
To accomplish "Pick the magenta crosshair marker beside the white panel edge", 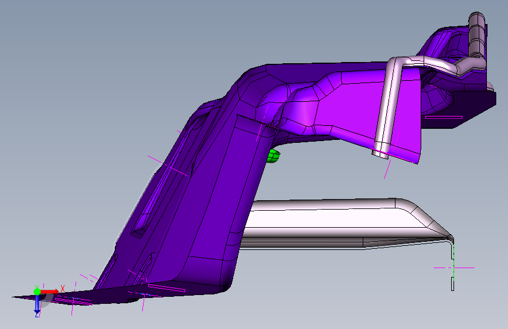I will [454, 268].
